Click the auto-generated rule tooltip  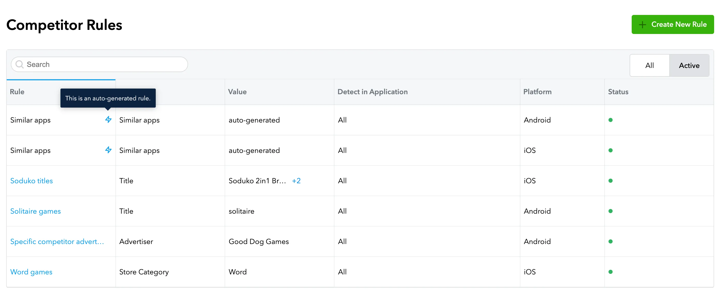[108, 98]
